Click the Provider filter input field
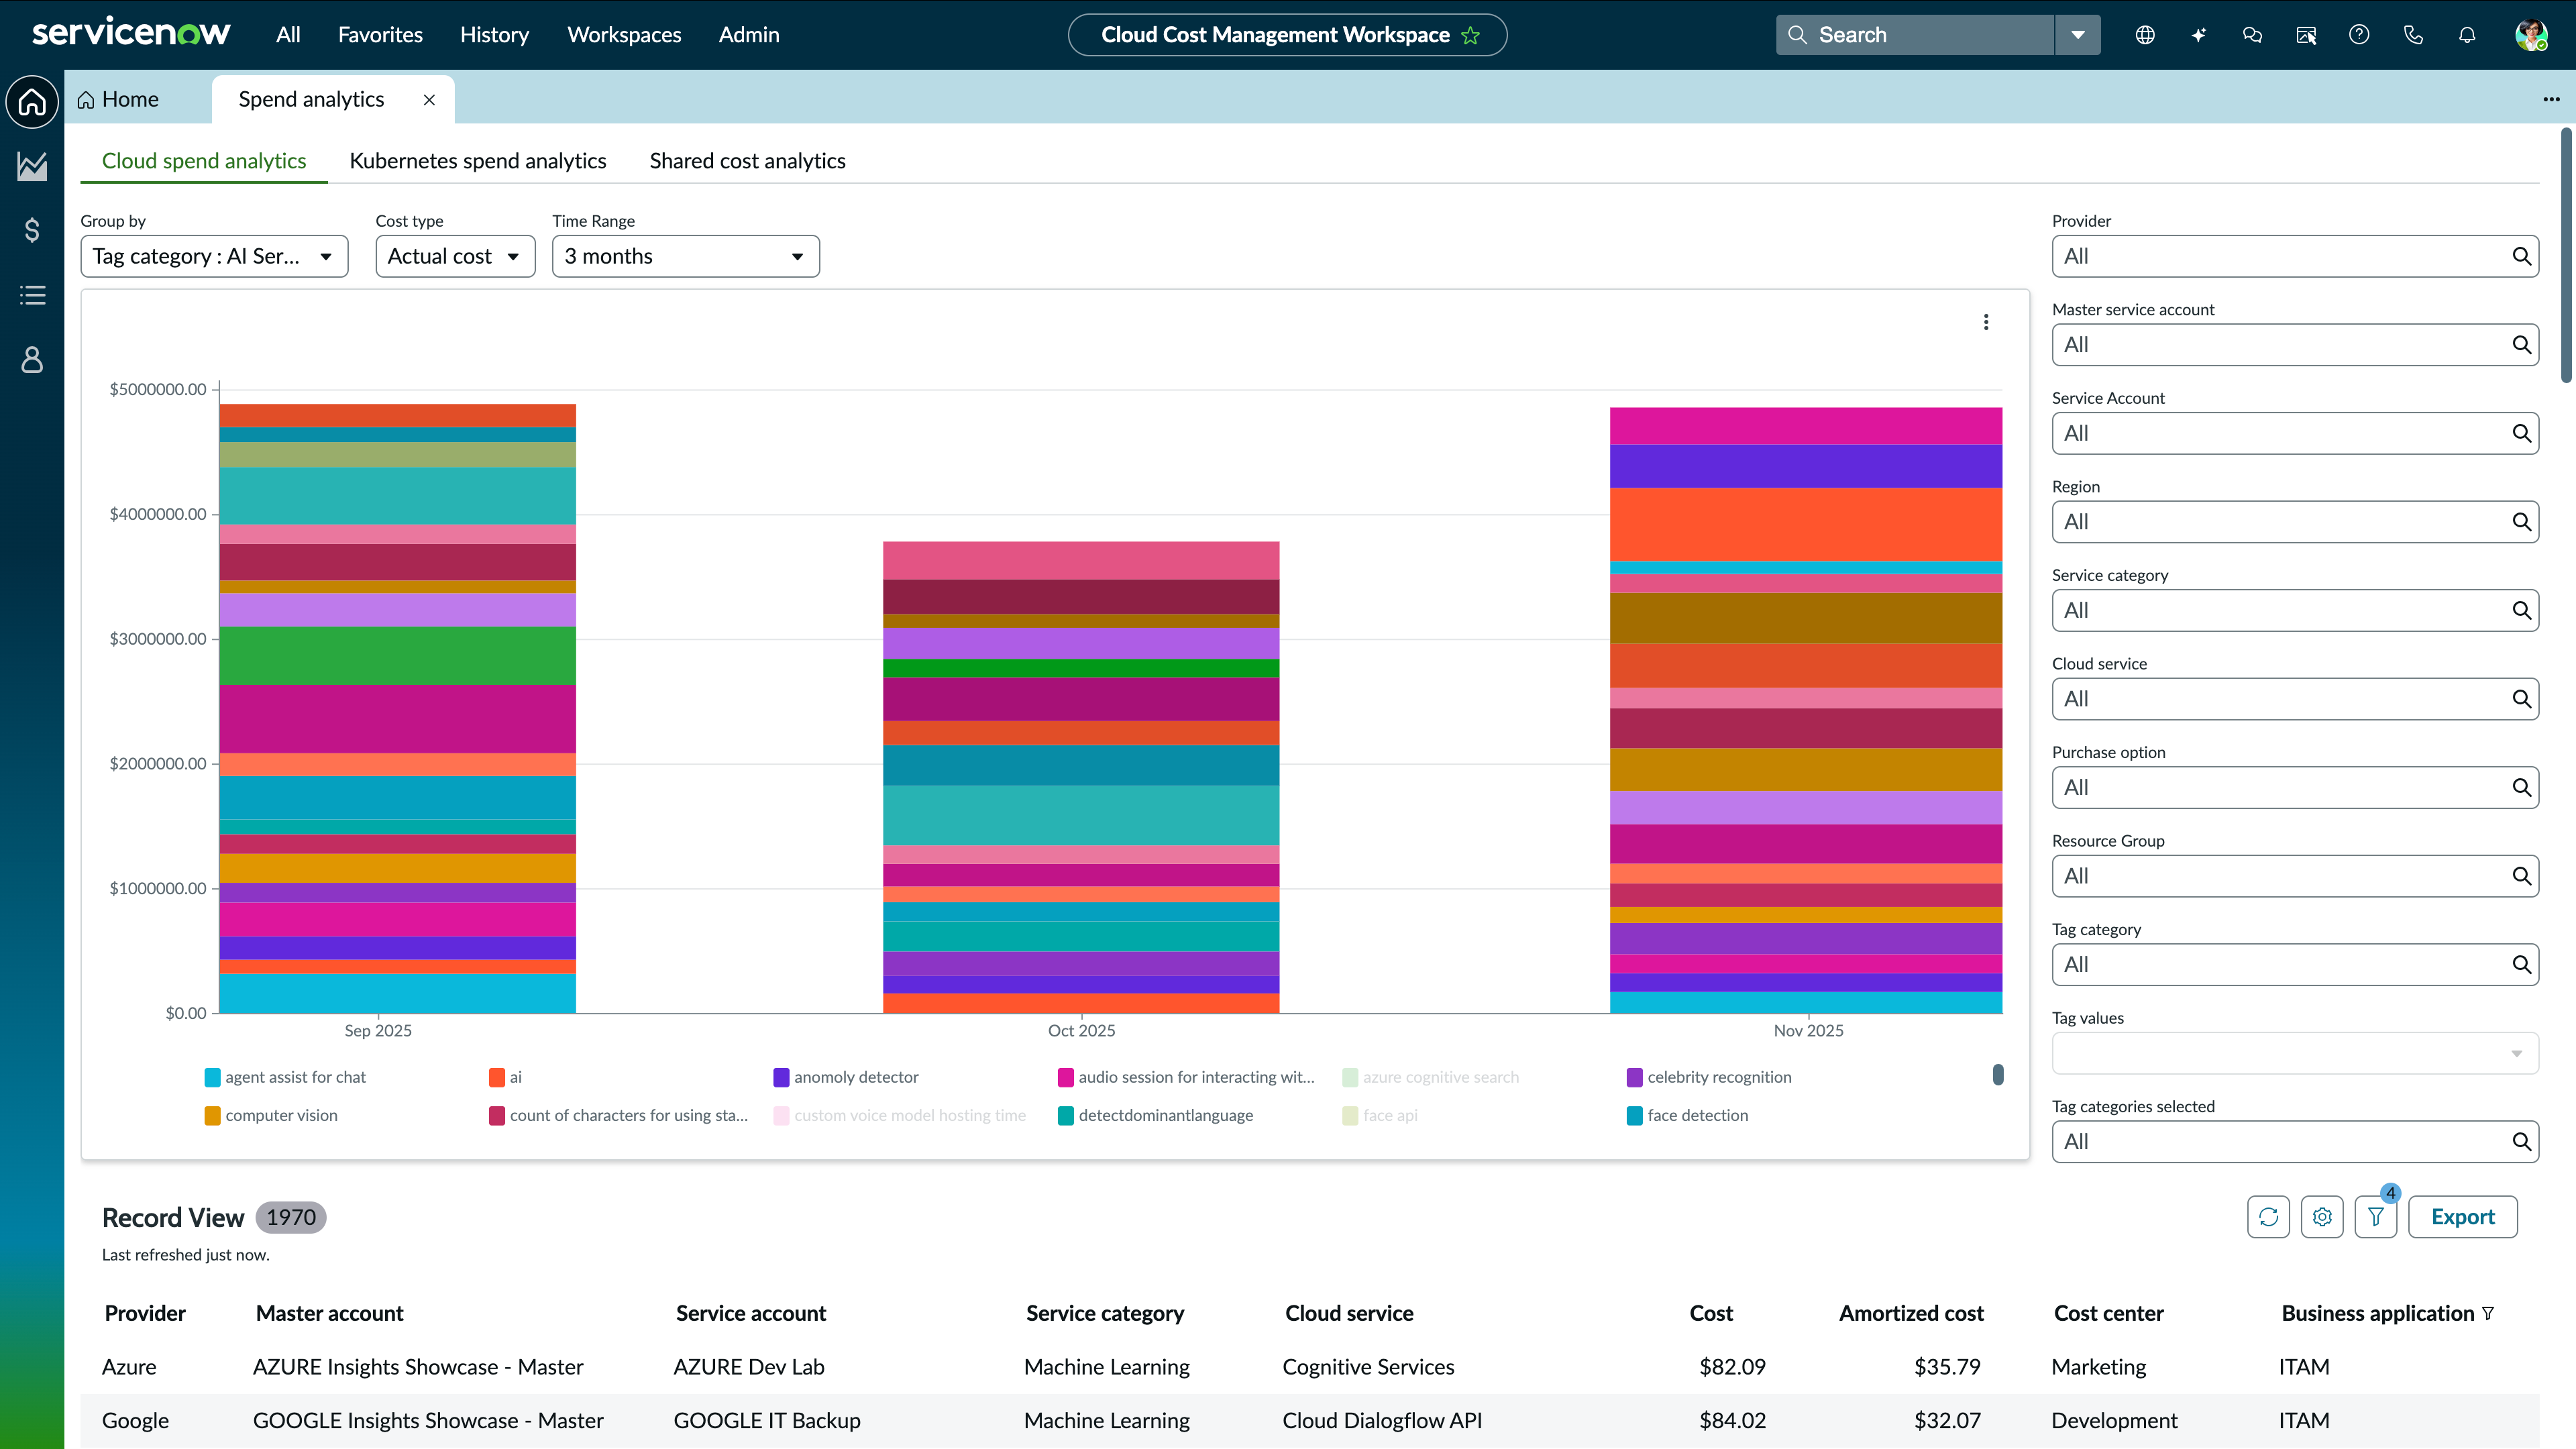The height and width of the screenshot is (1449, 2576). [x=2280, y=256]
